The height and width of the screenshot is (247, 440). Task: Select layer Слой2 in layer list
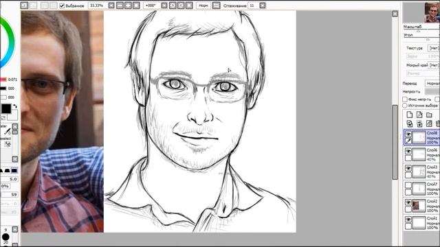(421, 206)
